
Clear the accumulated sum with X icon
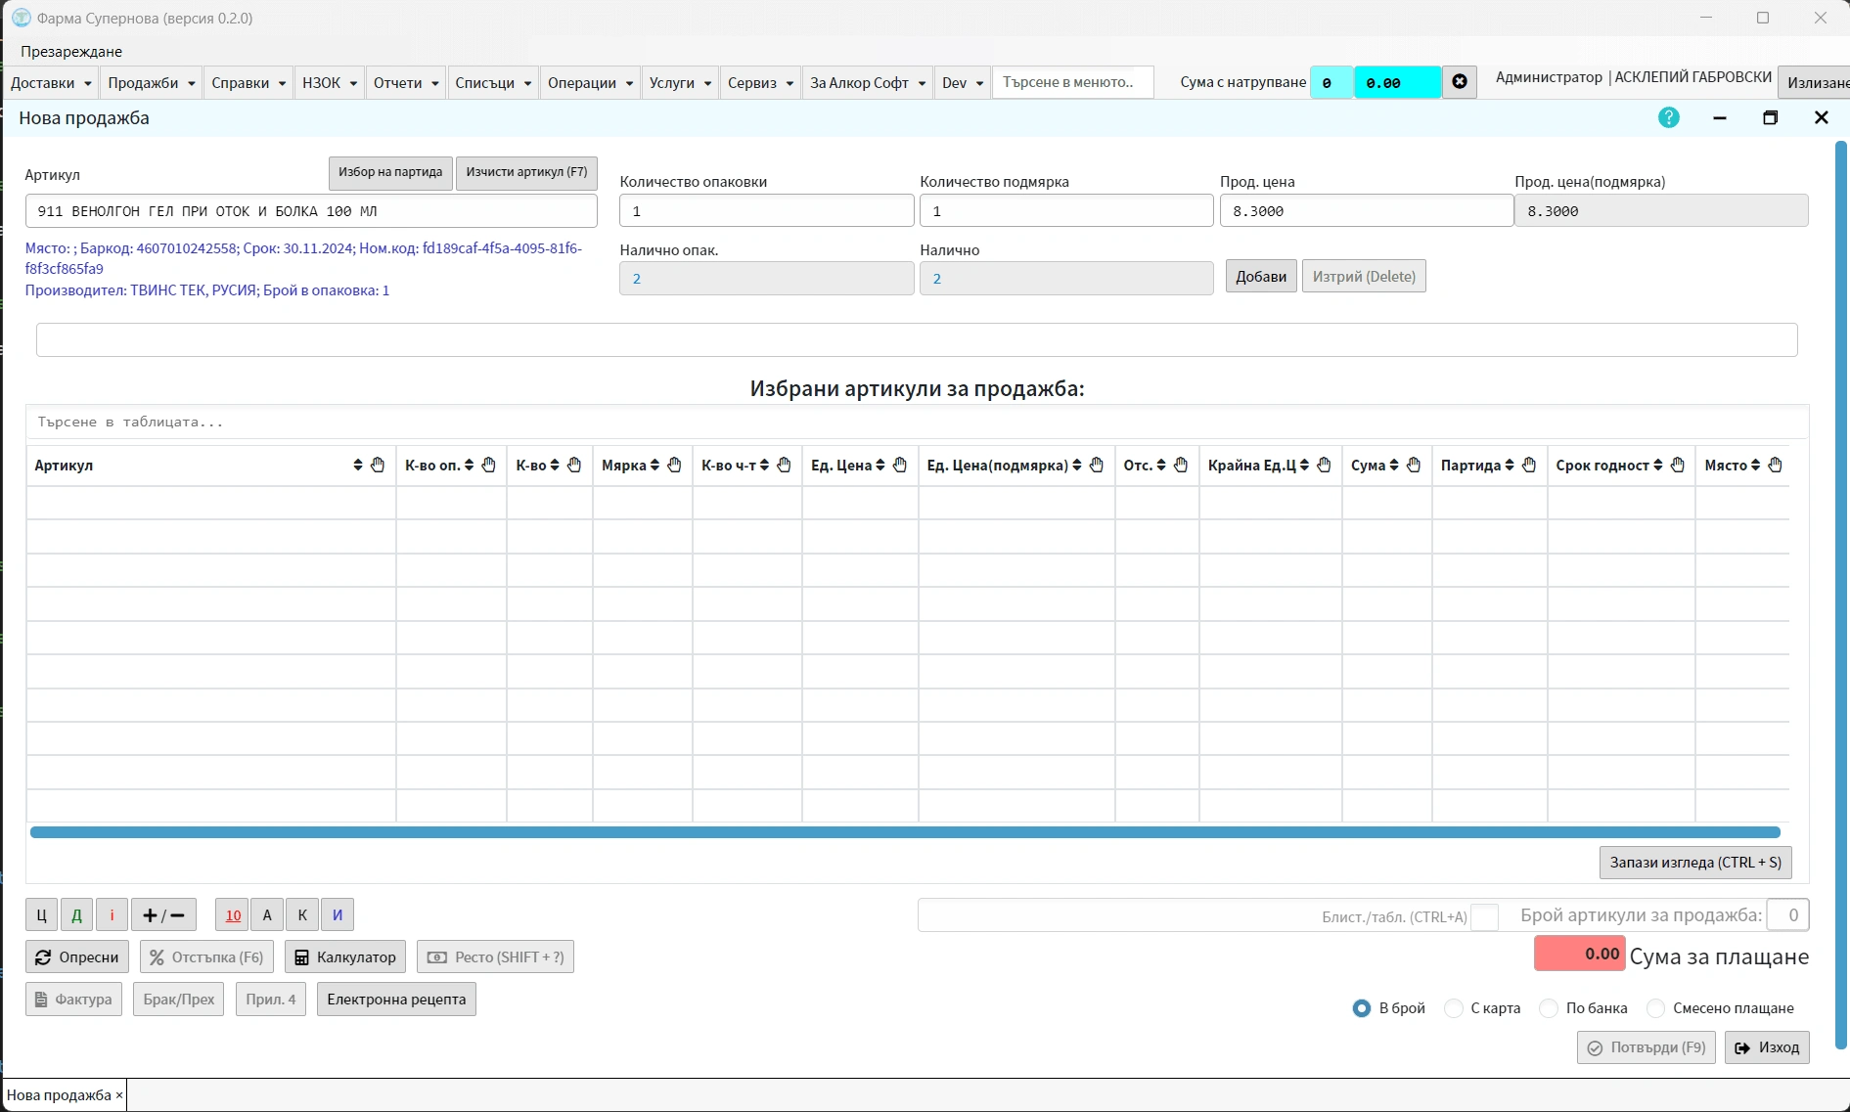(1460, 82)
